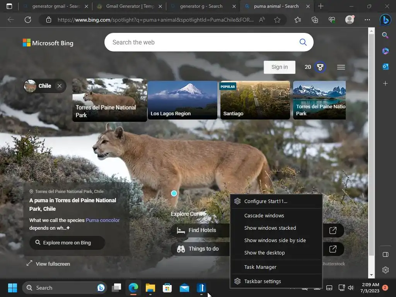The width and height of the screenshot is (396, 297).
Task: Open the Windows Start button
Action: pyautogui.click(x=12, y=288)
